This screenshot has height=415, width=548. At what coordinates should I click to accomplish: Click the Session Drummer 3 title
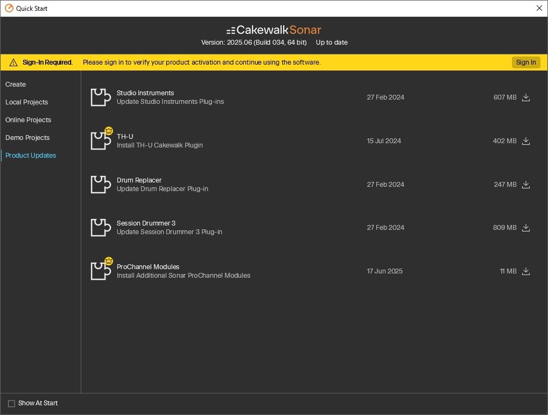click(146, 223)
